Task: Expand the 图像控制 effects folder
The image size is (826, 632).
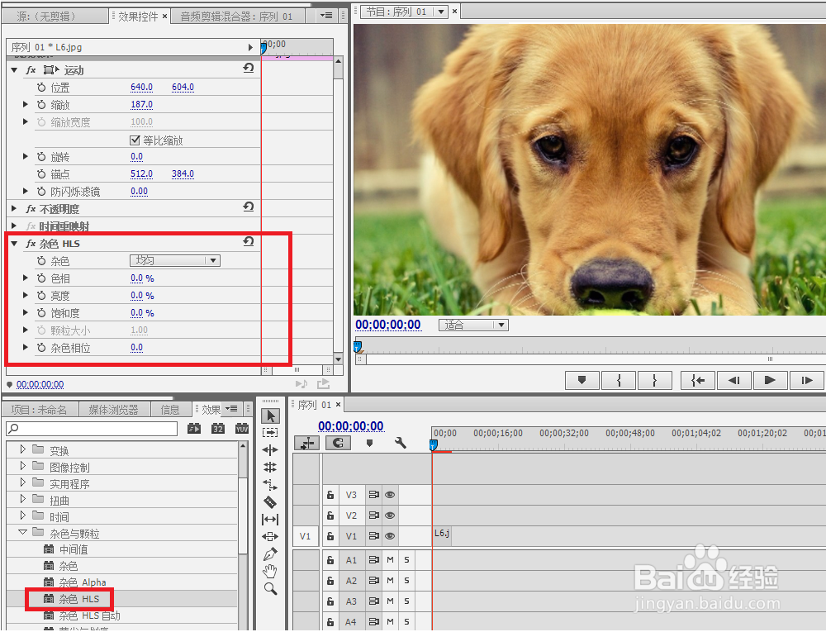Action: pos(22,466)
